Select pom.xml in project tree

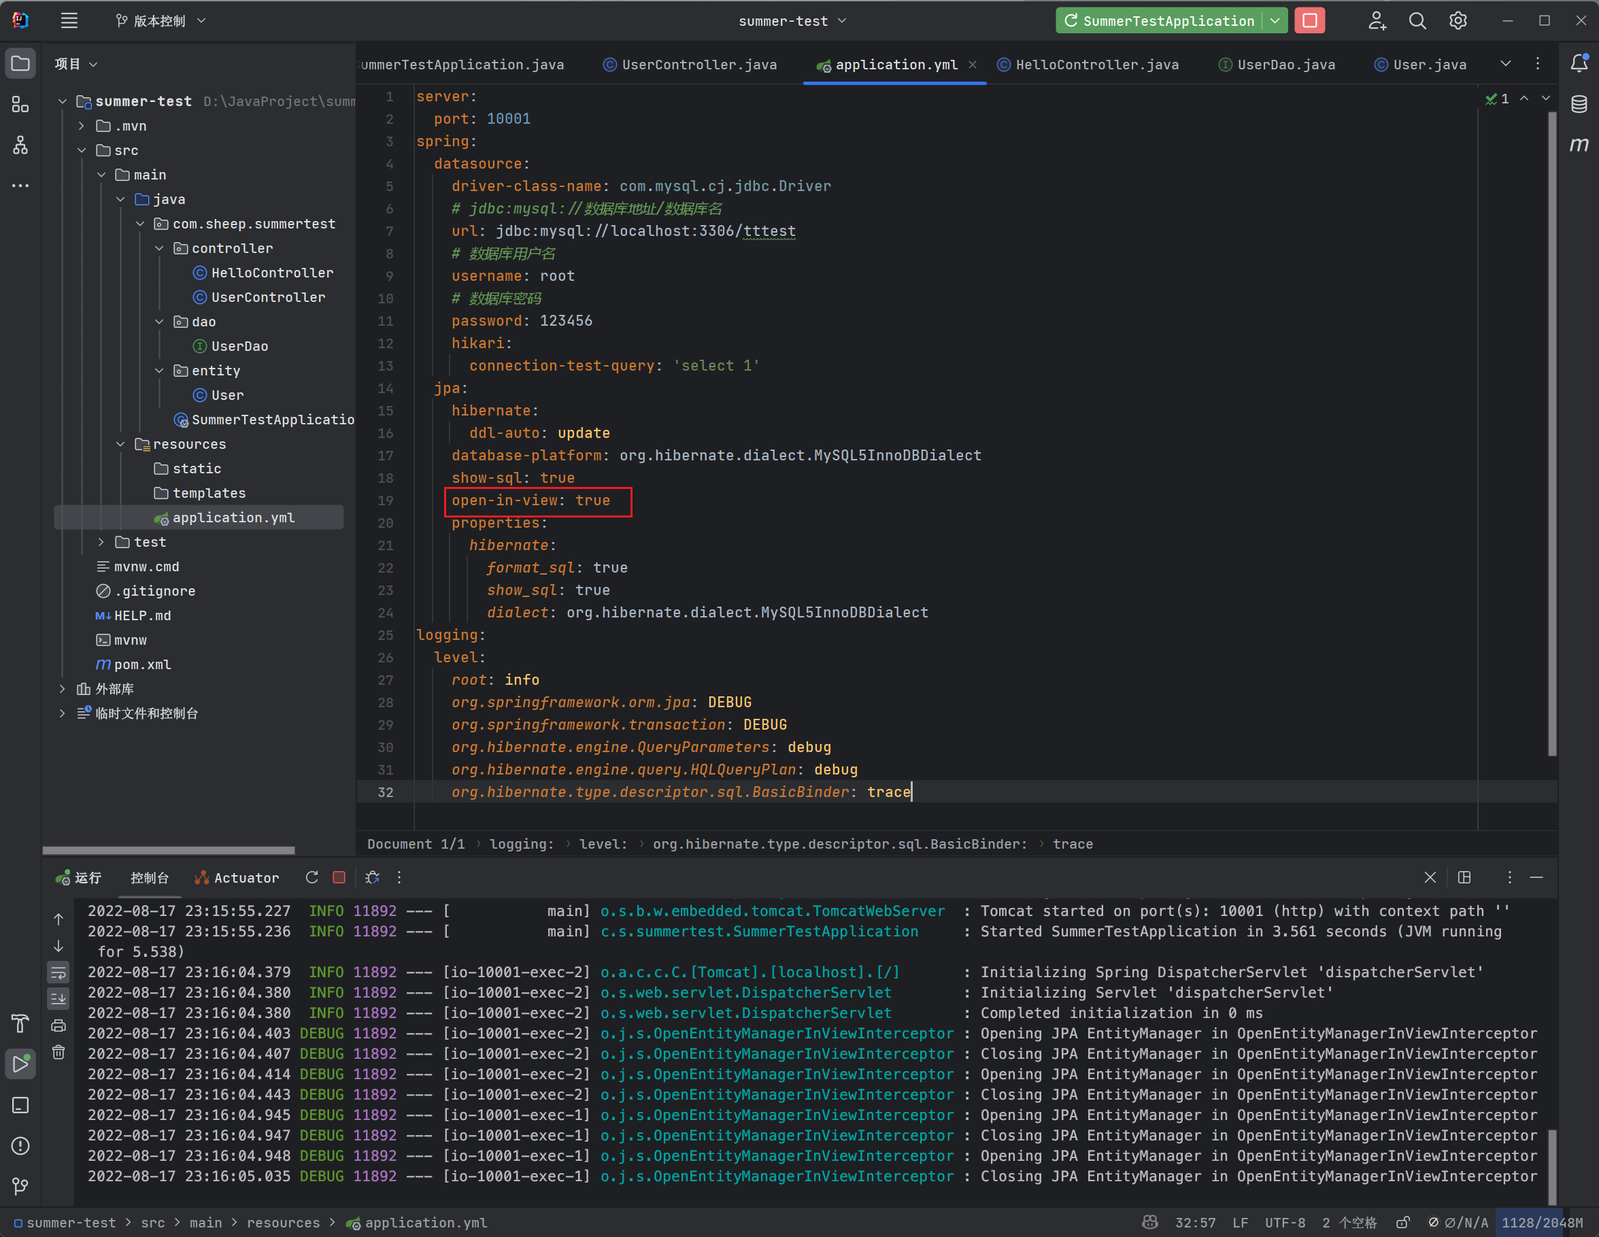(x=143, y=664)
